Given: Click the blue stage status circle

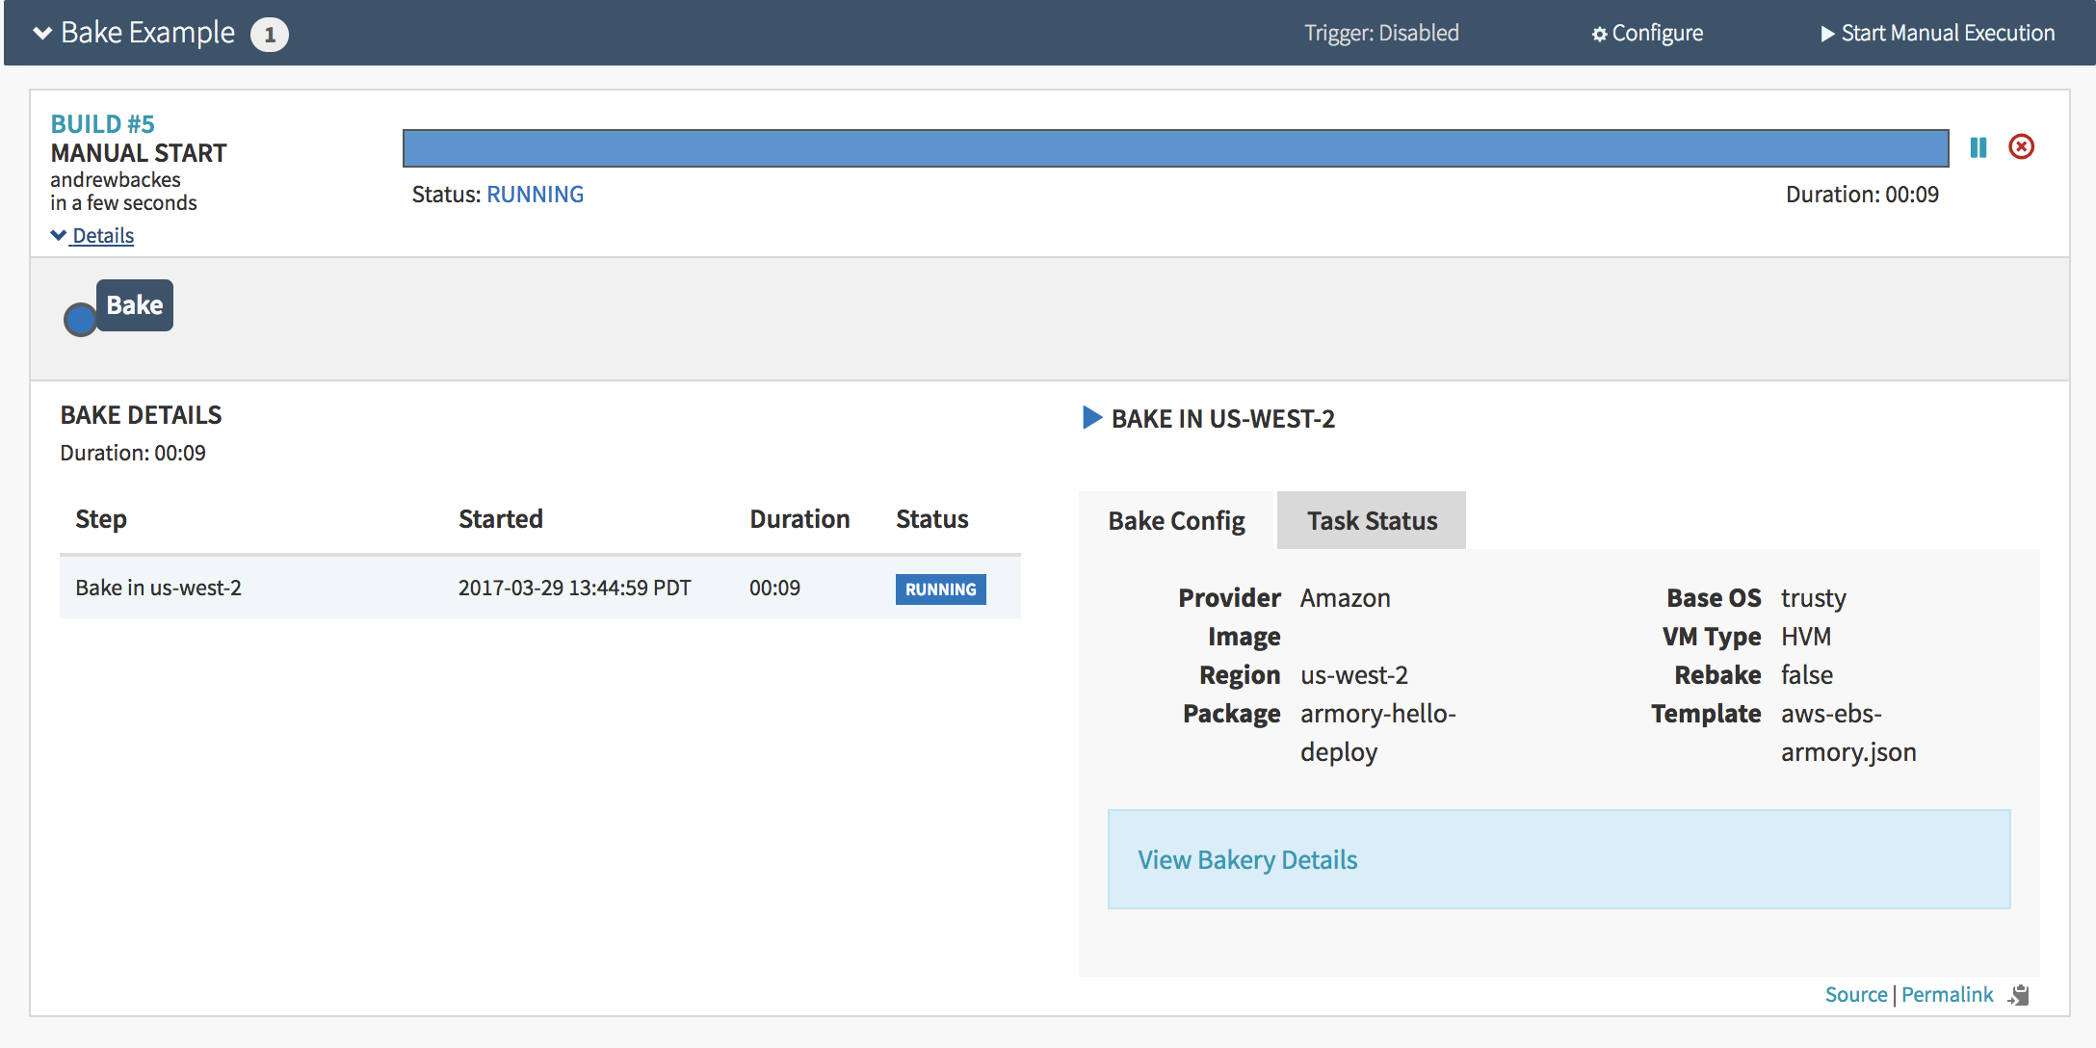Looking at the screenshot, I should [x=80, y=320].
